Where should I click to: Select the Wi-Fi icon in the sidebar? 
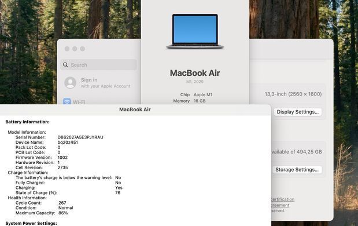tap(67, 101)
